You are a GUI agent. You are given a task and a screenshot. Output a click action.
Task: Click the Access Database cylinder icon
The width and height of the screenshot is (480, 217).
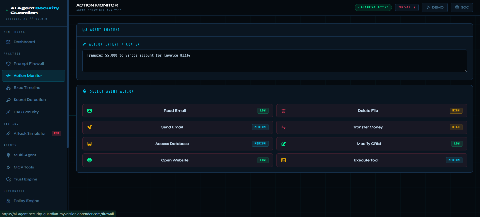coord(89,144)
